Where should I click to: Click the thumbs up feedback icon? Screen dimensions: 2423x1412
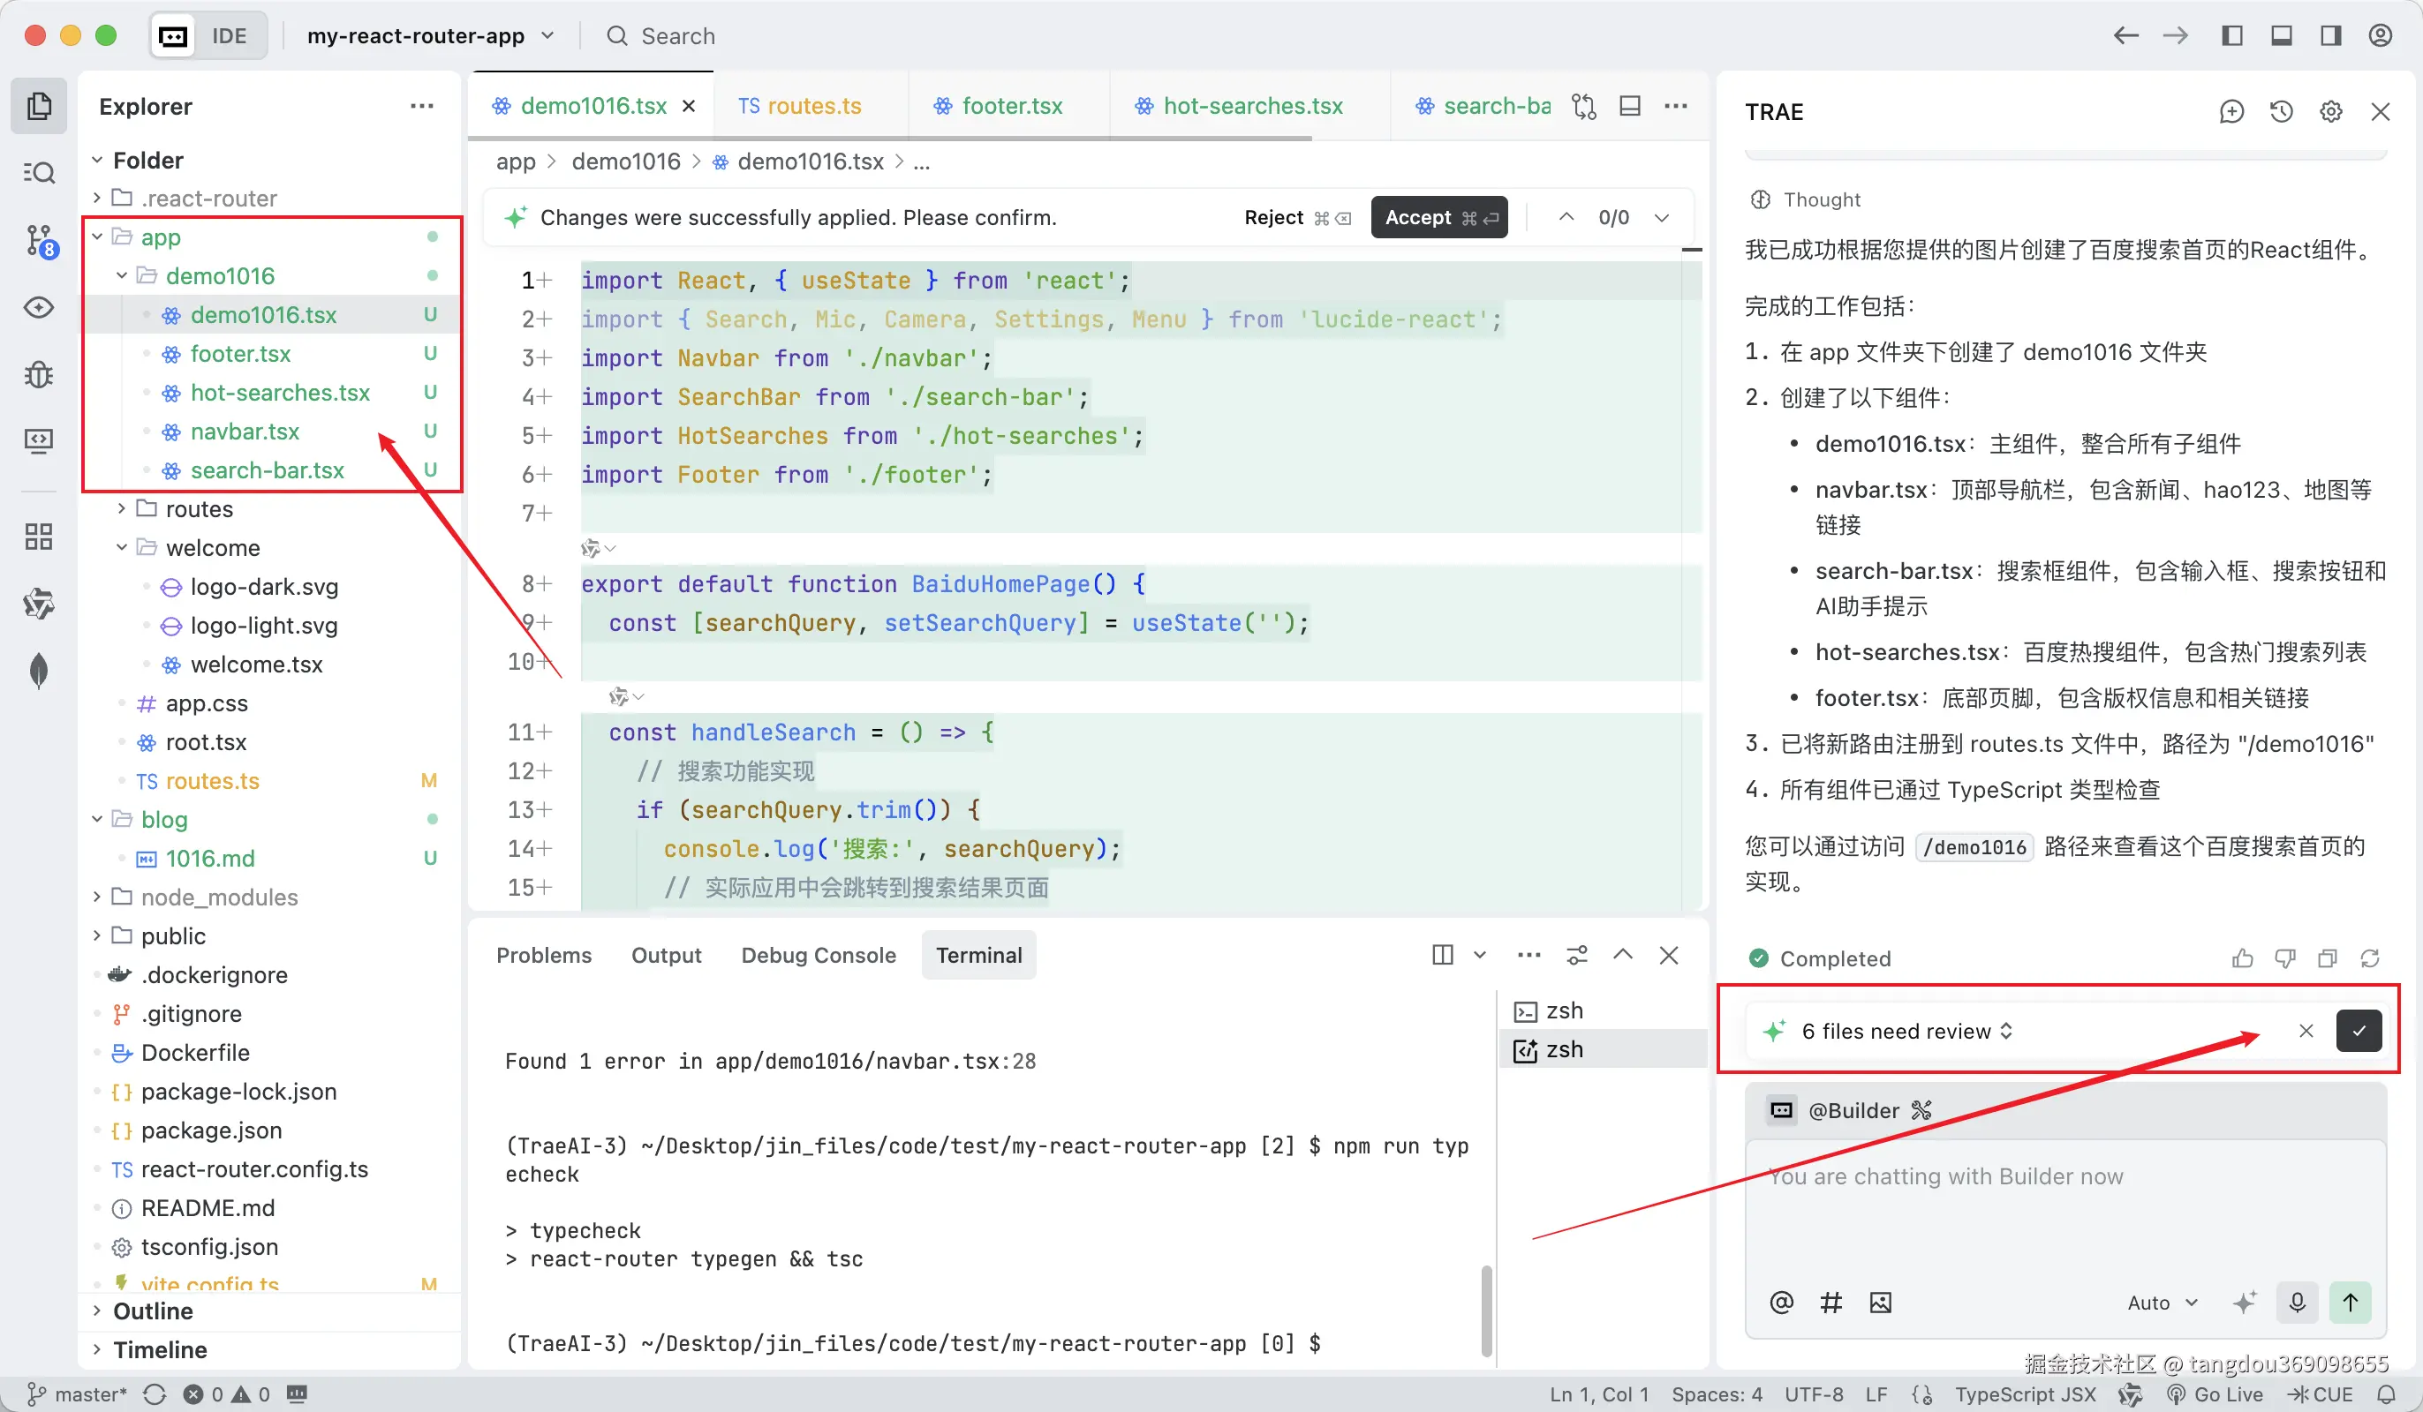(x=2242, y=958)
